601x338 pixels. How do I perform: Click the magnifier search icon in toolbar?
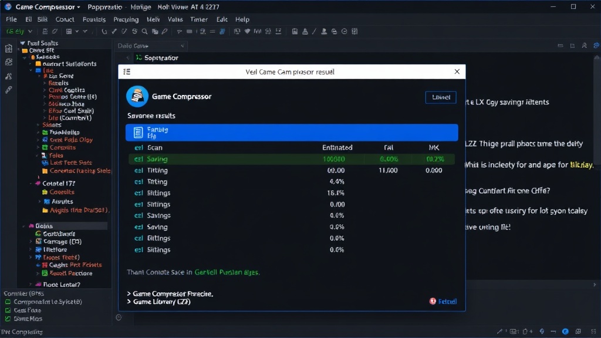(x=144, y=32)
